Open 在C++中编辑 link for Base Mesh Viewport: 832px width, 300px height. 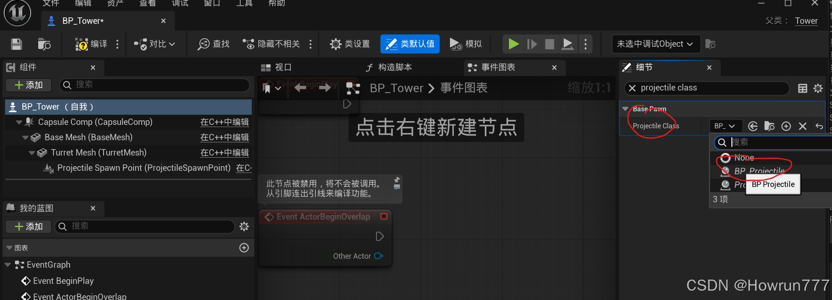tap(225, 138)
